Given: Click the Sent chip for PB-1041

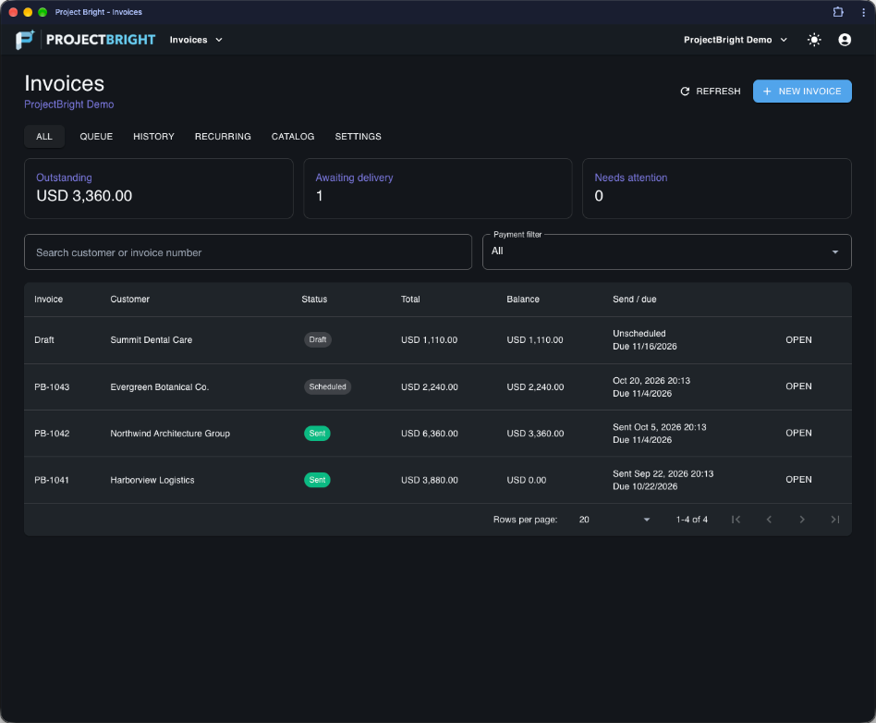Looking at the screenshot, I should pyautogui.click(x=317, y=480).
